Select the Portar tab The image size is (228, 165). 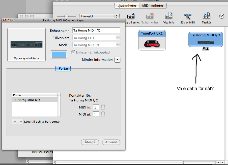click(x=63, y=68)
